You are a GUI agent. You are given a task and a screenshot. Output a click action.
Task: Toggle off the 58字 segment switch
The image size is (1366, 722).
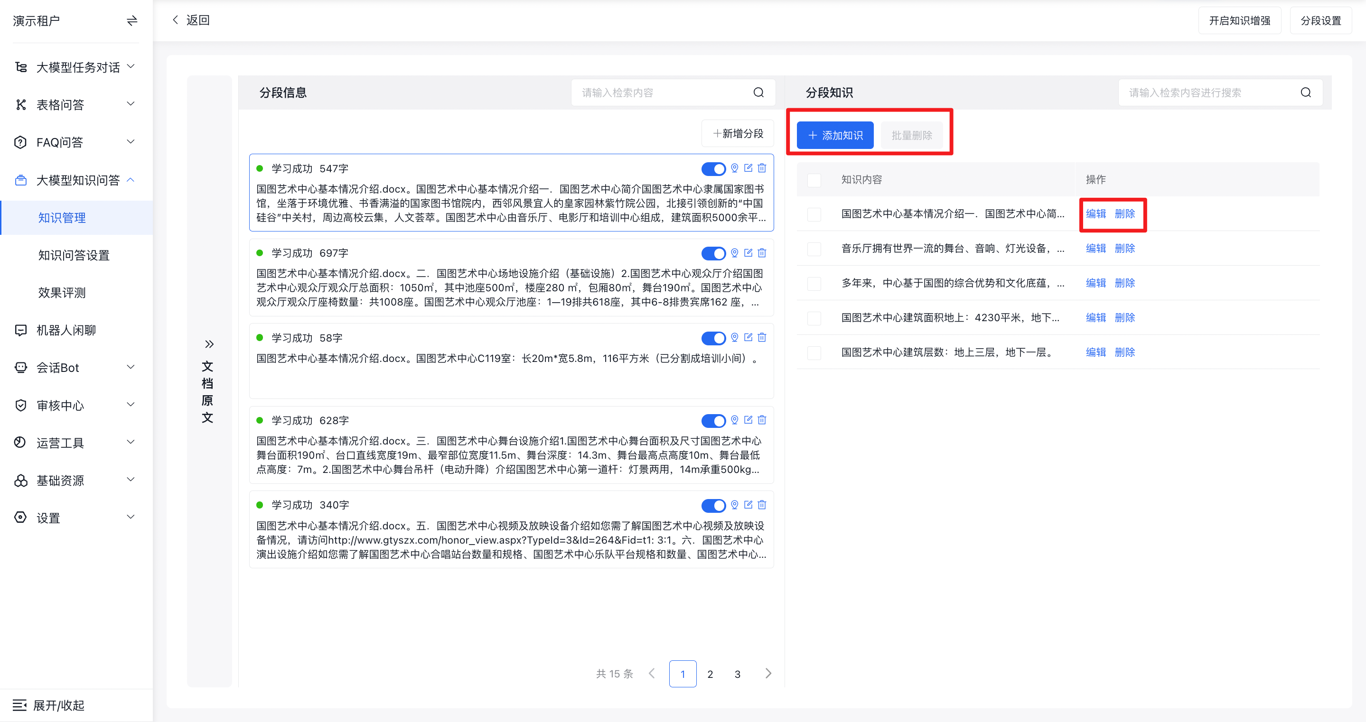(713, 338)
